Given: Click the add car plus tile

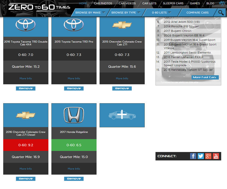Looking at the screenshot, I should (122, 115).
